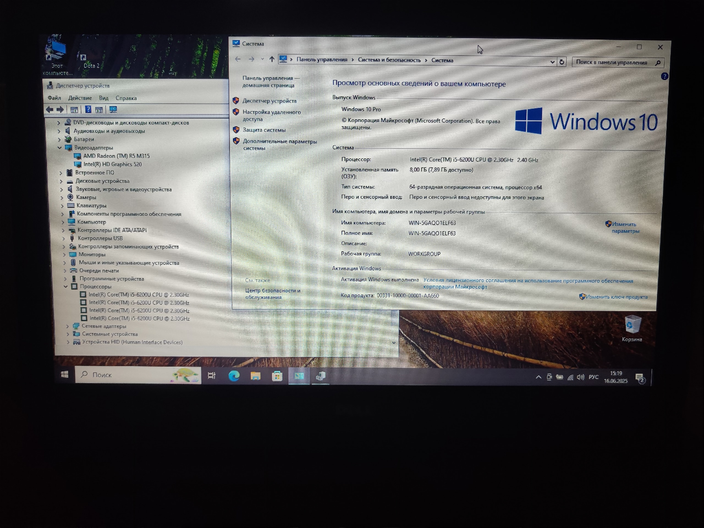
Task: Click Система и безопасность in breadcrumb path
Action: tap(389, 60)
